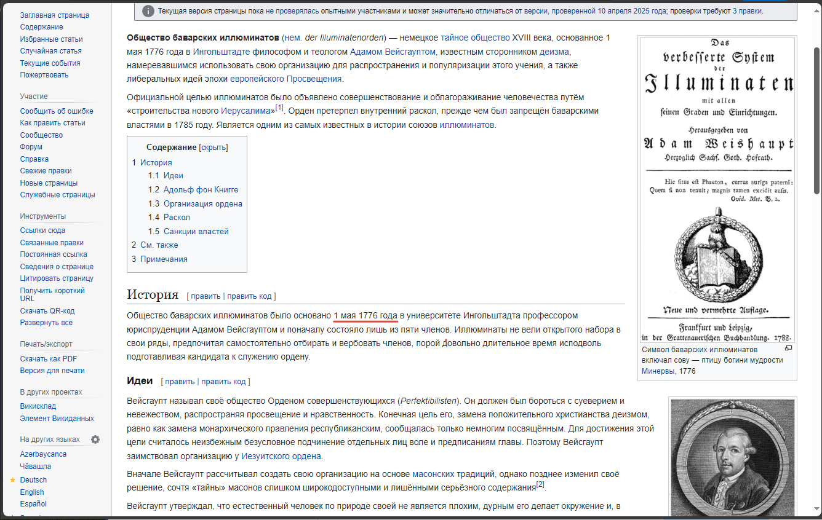
Task: Open 'Ссылки сюда' tool link
Action: click(42, 230)
